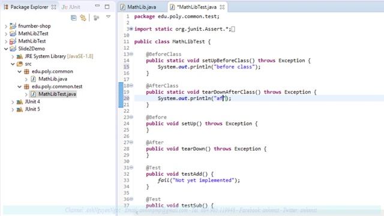This screenshot has width=384, height=216.
Task: Click the setUpBeforeClass method name
Action: tap(226, 61)
